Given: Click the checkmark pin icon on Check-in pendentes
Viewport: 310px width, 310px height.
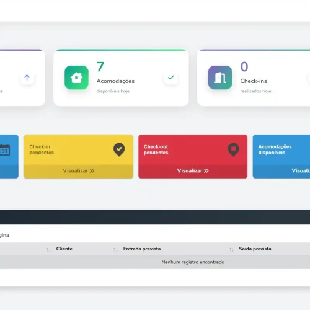Looking at the screenshot, I should click(119, 149).
